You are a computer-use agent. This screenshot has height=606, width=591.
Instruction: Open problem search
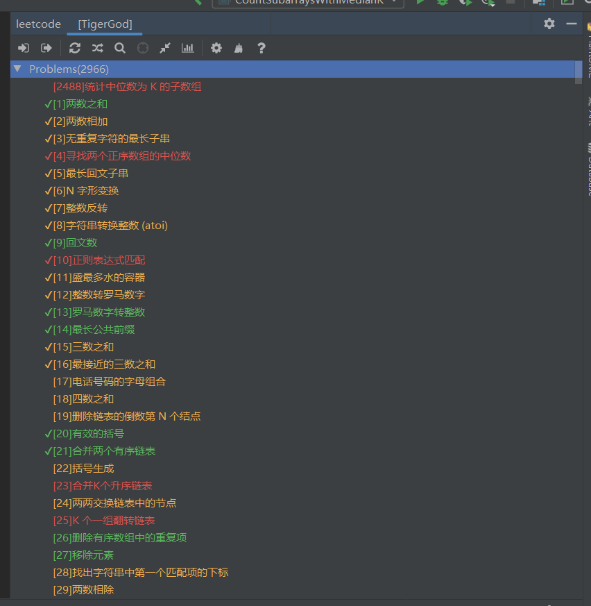click(120, 48)
